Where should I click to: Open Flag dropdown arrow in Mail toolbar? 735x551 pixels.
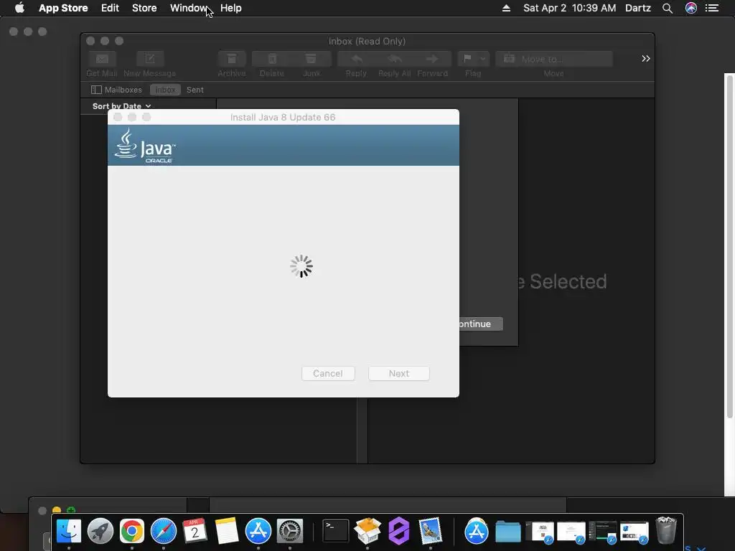(x=483, y=59)
